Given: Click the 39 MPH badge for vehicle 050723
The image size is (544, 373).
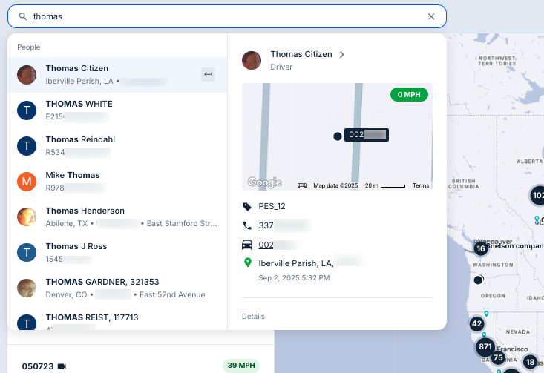Looking at the screenshot, I should pos(241,366).
